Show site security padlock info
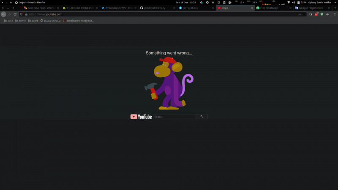Screen dimensions: 338x190 [26, 14]
